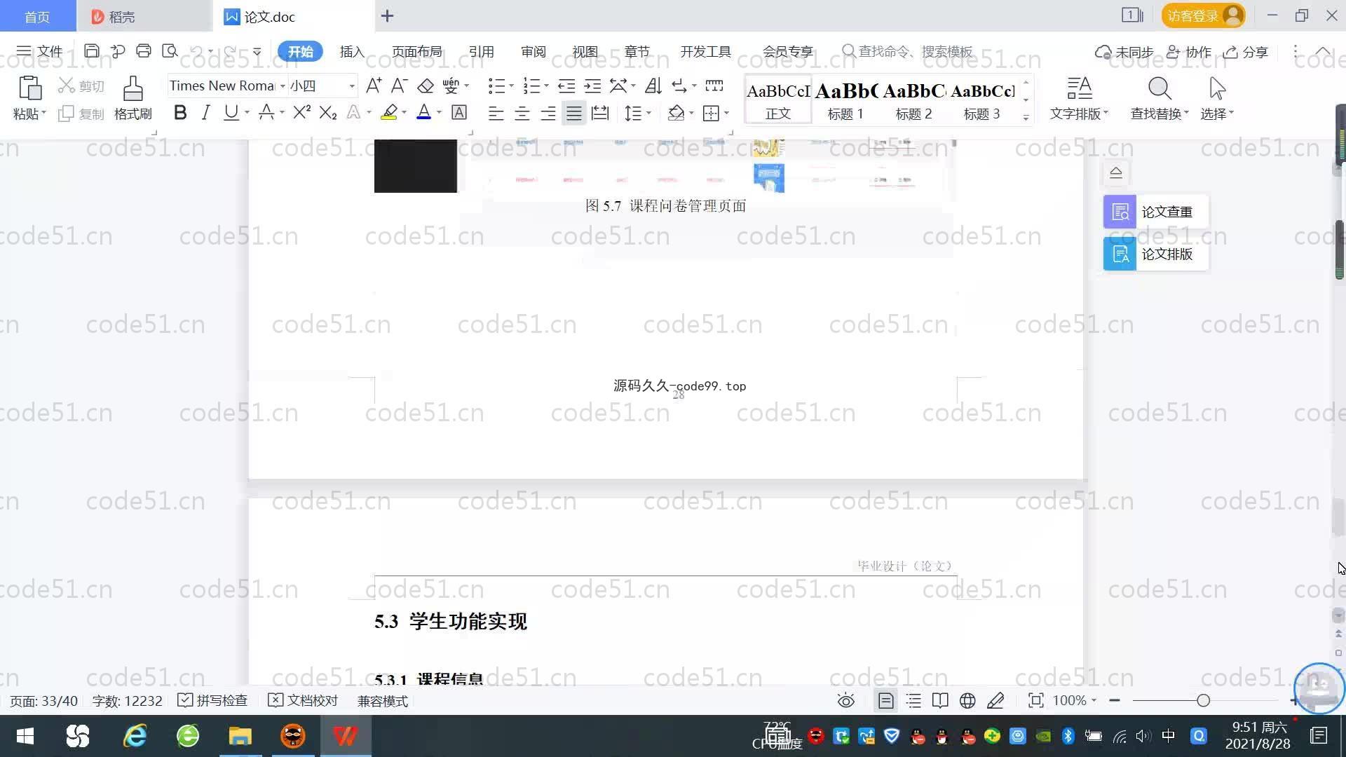Open the font name dropdown
Image resolution: width=1346 pixels, height=757 pixels.
point(283,86)
